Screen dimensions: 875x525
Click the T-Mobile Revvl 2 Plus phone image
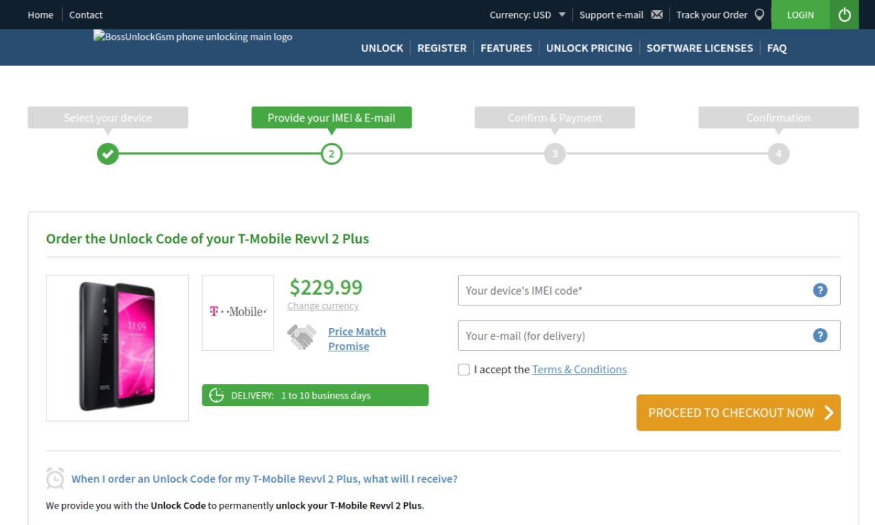point(117,348)
